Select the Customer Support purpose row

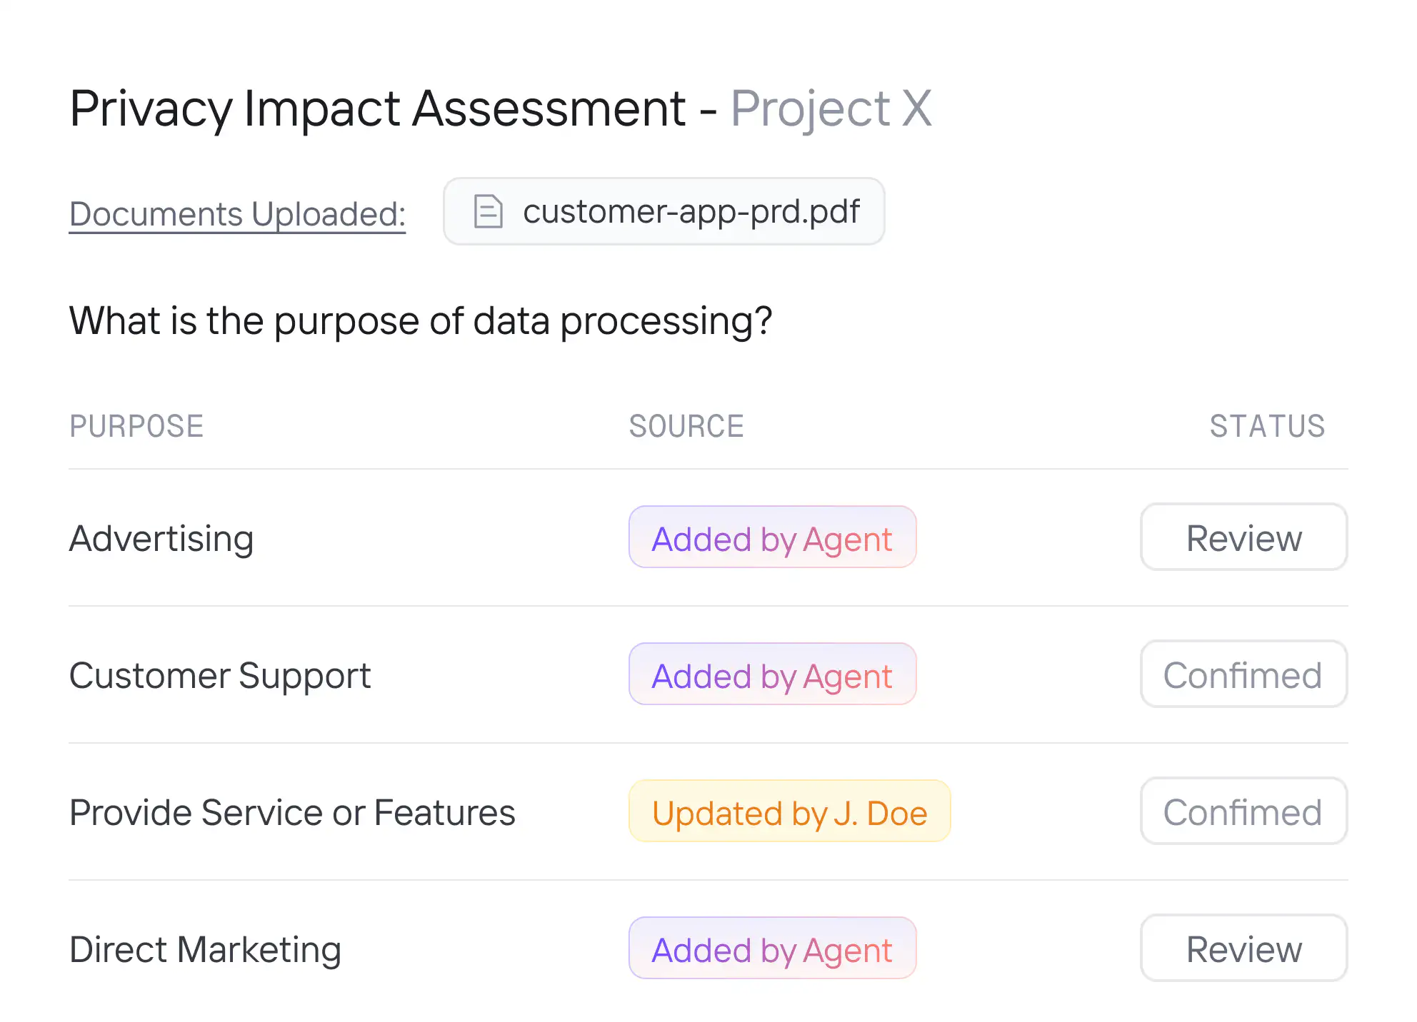220,675
